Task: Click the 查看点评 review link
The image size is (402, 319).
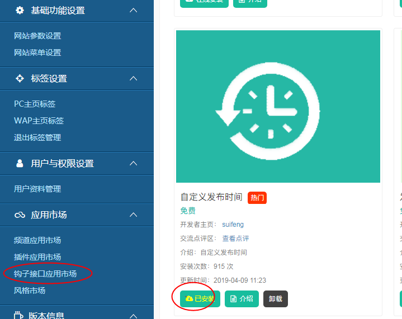Action: tap(235, 239)
